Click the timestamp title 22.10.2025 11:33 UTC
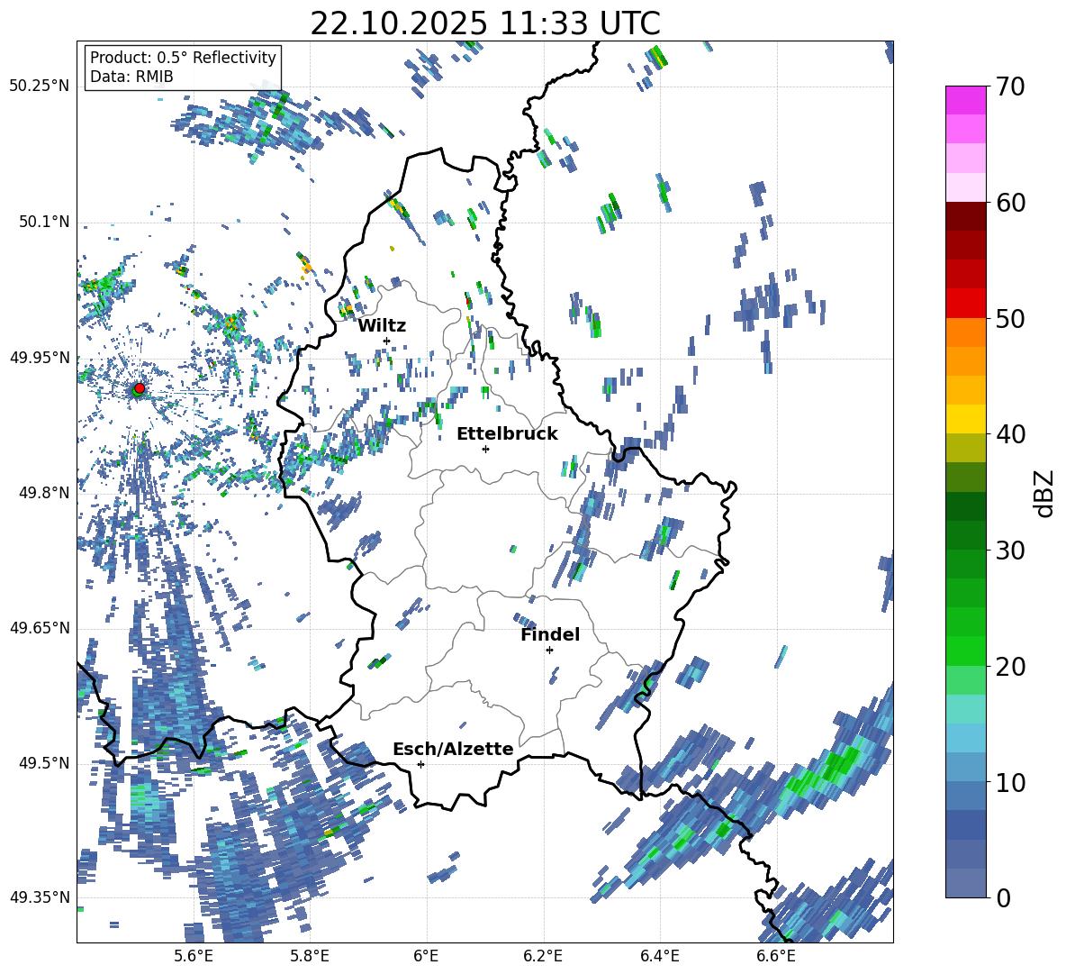 pos(485,23)
